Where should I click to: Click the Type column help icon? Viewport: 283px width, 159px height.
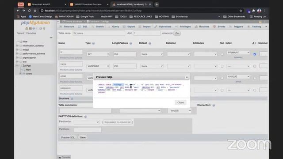[93, 43]
